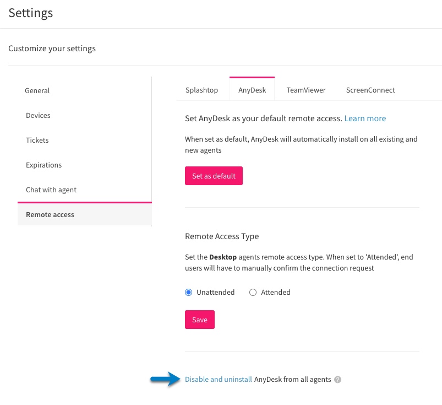Click the Save button
Screen dimensions: 442x405
pyautogui.click(x=200, y=320)
